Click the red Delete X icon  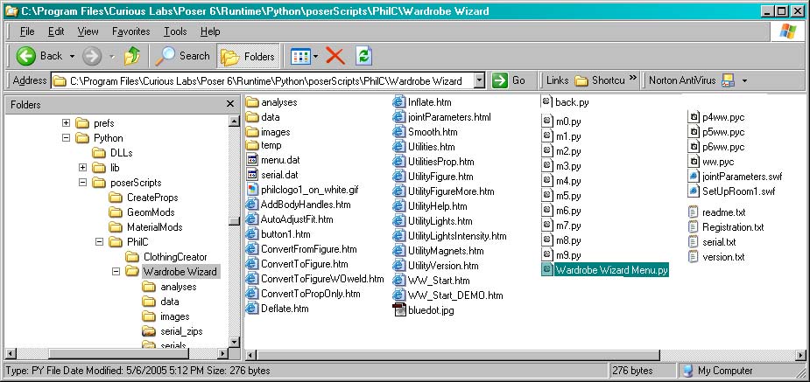tap(335, 56)
